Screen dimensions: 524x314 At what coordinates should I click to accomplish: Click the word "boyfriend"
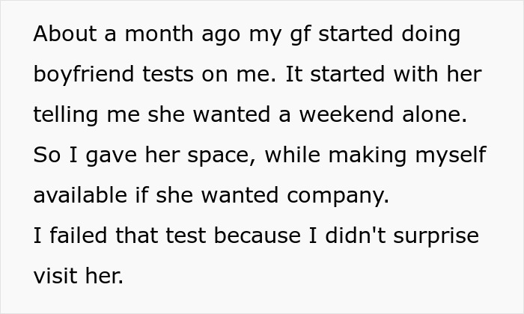pyautogui.click(x=80, y=76)
